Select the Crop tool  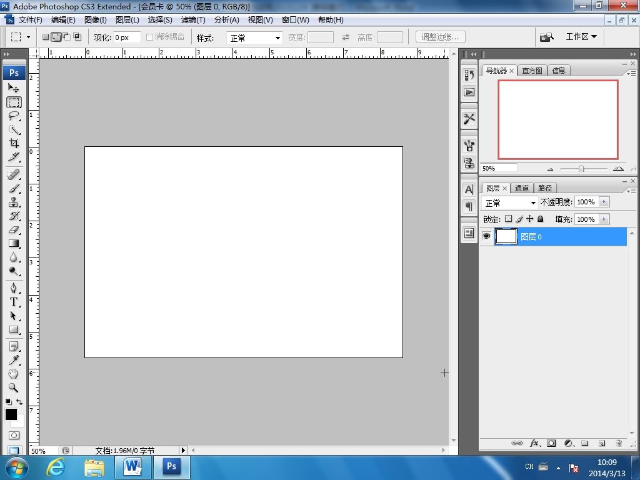(x=14, y=143)
